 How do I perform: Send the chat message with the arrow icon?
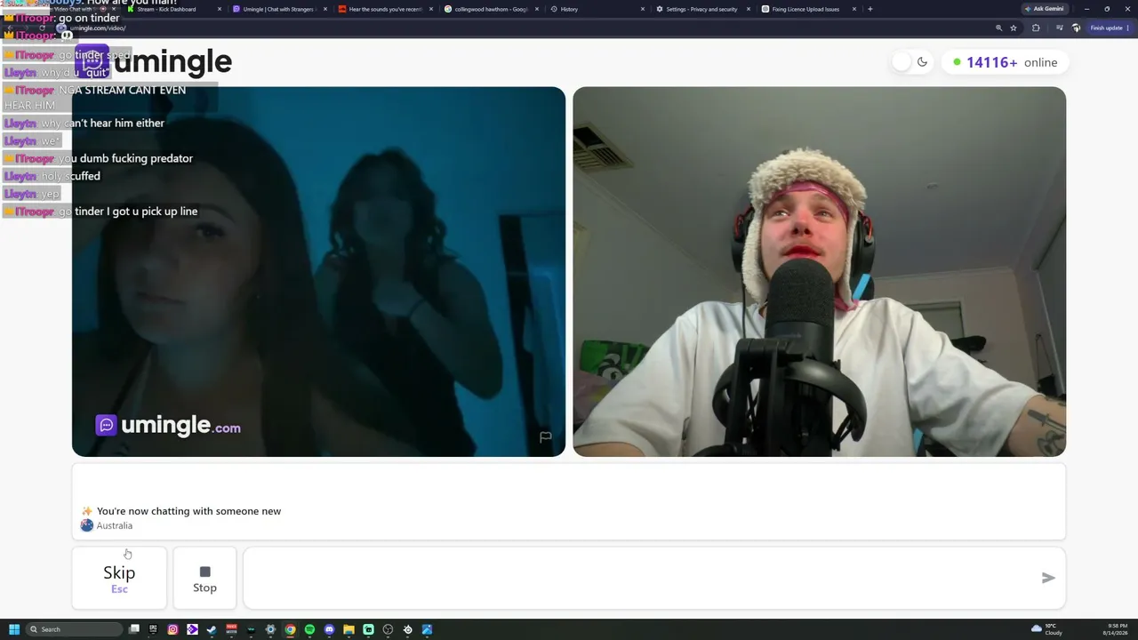pos(1048,578)
